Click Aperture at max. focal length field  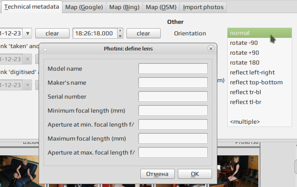click(x=173, y=152)
